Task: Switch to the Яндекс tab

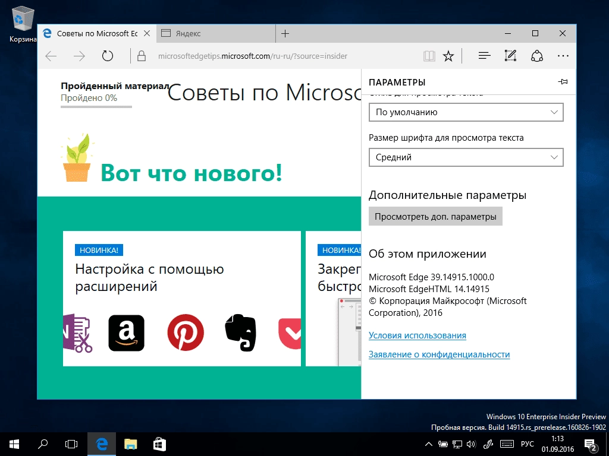Action: pos(216,34)
